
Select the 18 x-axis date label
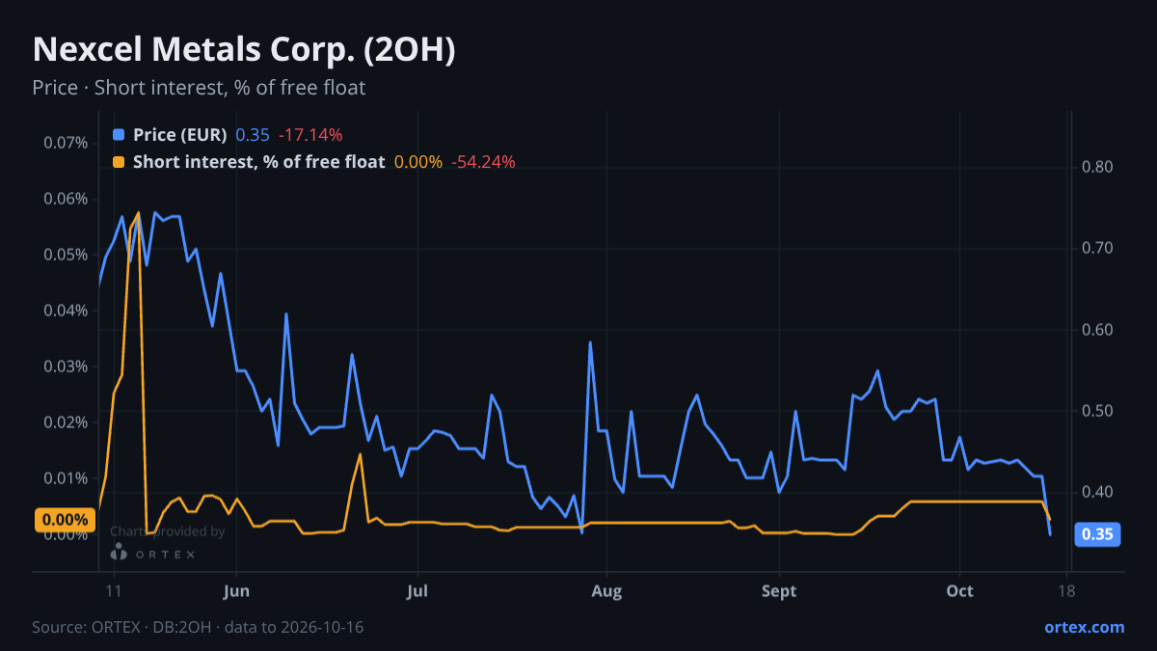(x=1066, y=591)
